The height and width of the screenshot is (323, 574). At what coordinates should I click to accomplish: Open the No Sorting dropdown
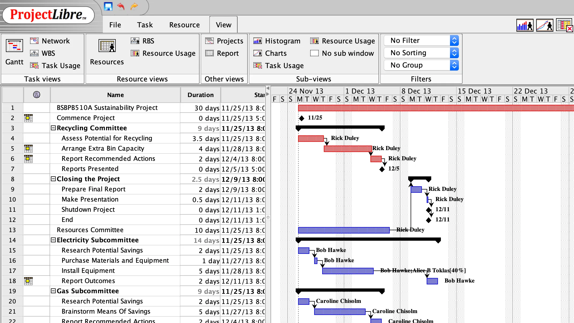pyautogui.click(x=454, y=53)
